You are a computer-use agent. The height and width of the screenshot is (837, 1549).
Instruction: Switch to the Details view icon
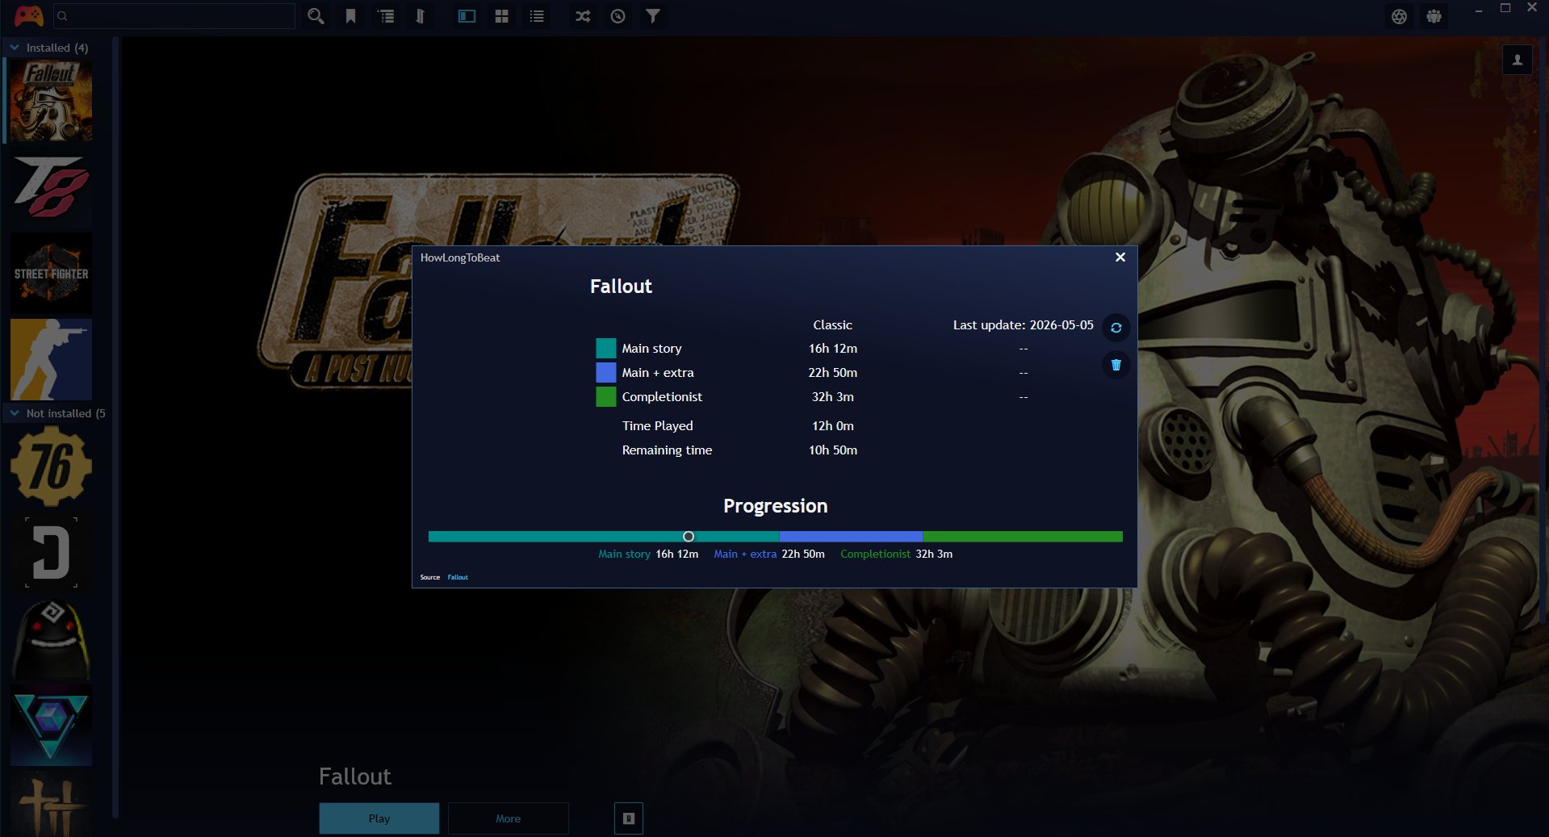(467, 16)
